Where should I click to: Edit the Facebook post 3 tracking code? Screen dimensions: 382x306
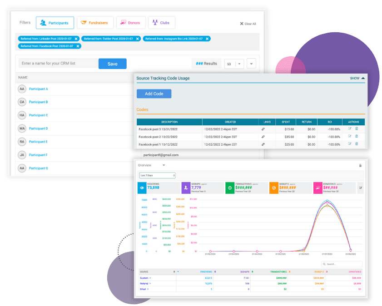[x=350, y=128]
